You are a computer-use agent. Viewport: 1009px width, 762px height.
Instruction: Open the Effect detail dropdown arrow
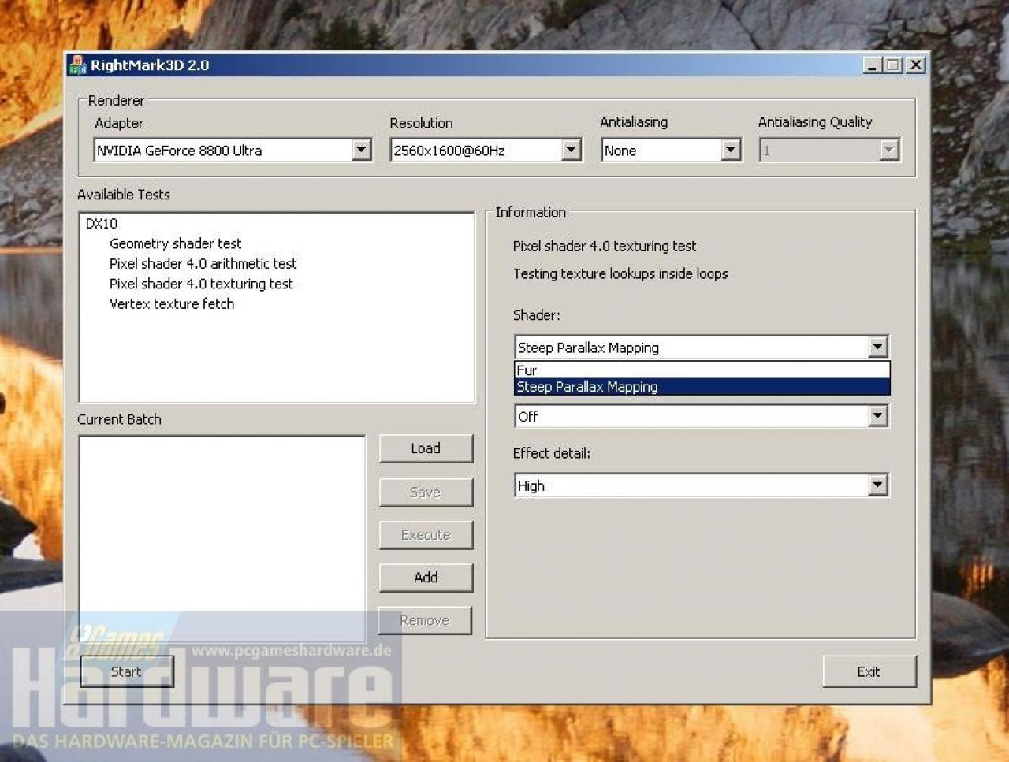tap(877, 485)
